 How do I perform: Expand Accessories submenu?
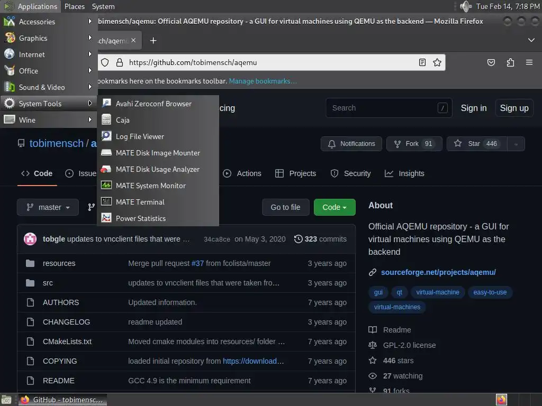coord(48,22)
